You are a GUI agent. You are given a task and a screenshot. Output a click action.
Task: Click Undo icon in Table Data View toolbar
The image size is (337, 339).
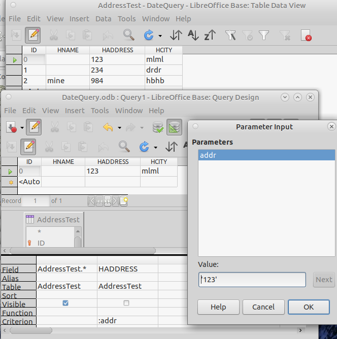[x=108, y=35]
